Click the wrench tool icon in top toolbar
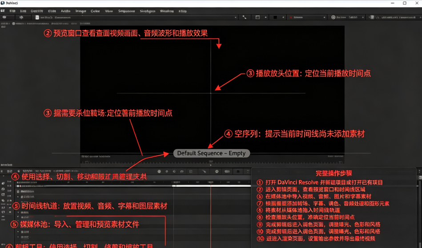The width and height of the screenshot is (422, 248). click(245, 17)
